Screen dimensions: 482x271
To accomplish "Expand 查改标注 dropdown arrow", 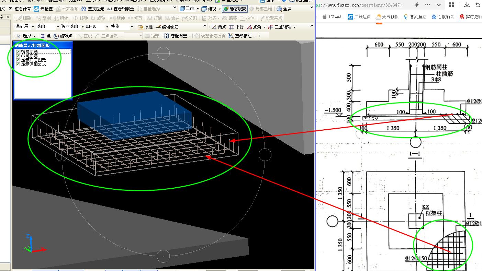I will pos(255,36).
